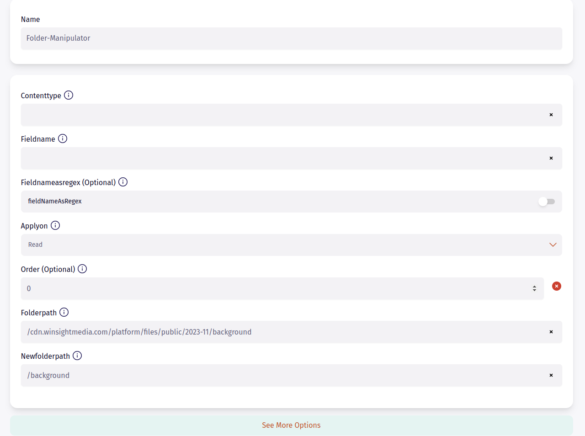Focus the Name input with Folder-Manipulator

point(291,38)
